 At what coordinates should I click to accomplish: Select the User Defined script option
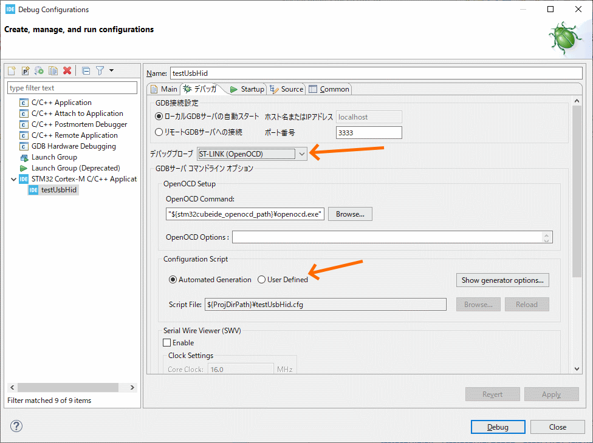262,280
